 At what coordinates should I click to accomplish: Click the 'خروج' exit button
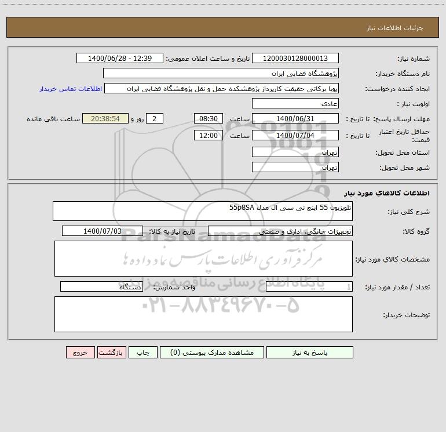click(80, 353)
